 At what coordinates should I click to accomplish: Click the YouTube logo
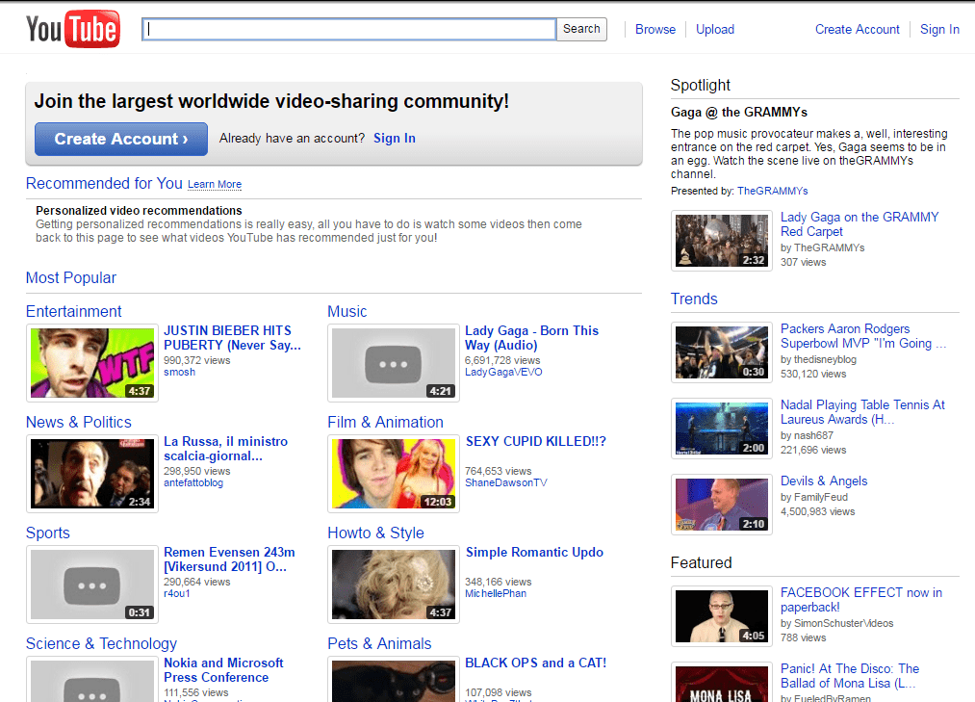coord(73,29)
